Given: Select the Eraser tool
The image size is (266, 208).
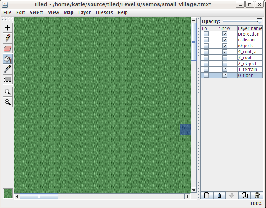Looking at the screenshot, I should [8, 48].
